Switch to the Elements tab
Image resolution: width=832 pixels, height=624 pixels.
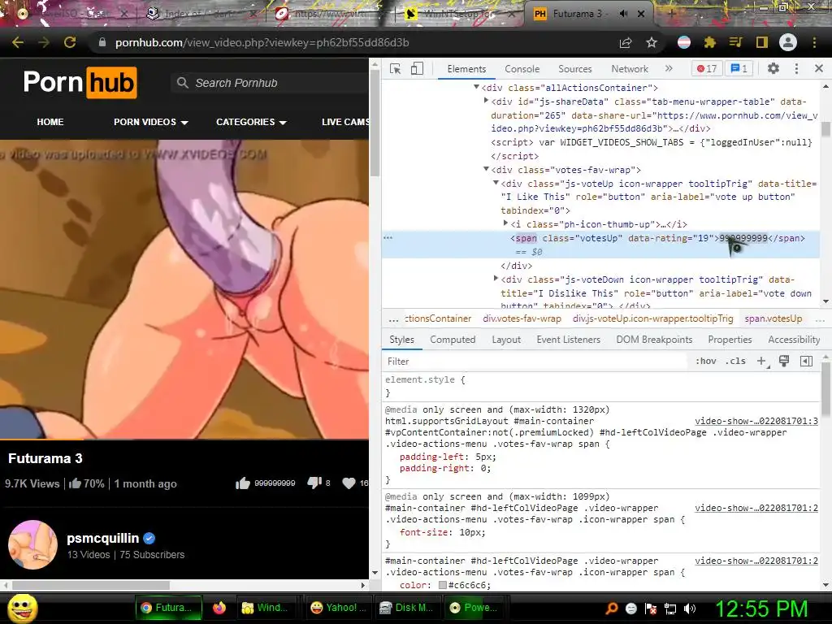pyautogui.click(x=466, y=69)
